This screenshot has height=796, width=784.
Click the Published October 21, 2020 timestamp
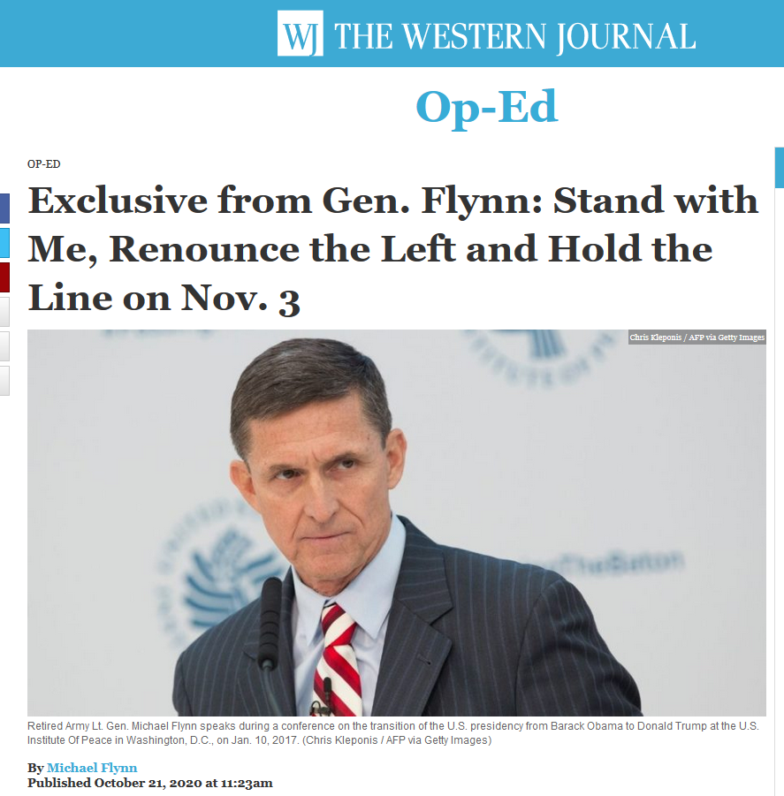(x=149, y=783)
